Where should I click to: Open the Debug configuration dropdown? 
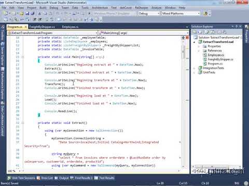158,13
